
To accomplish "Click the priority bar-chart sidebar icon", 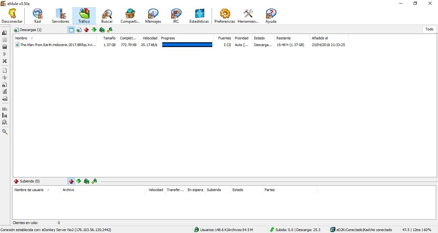I will point(4,33).
